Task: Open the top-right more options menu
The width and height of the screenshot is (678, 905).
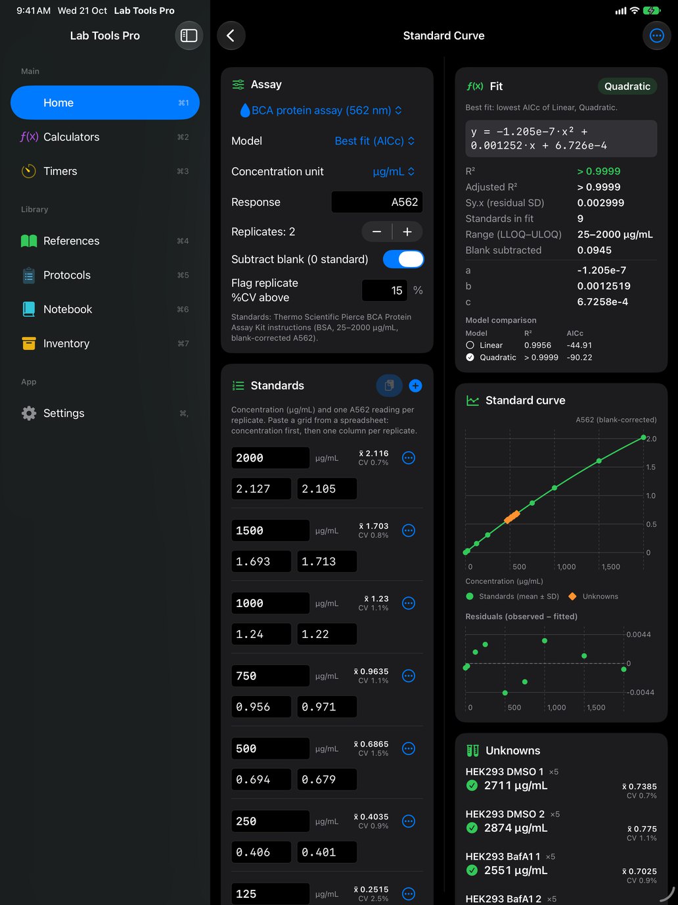Action: coord(656,36)
